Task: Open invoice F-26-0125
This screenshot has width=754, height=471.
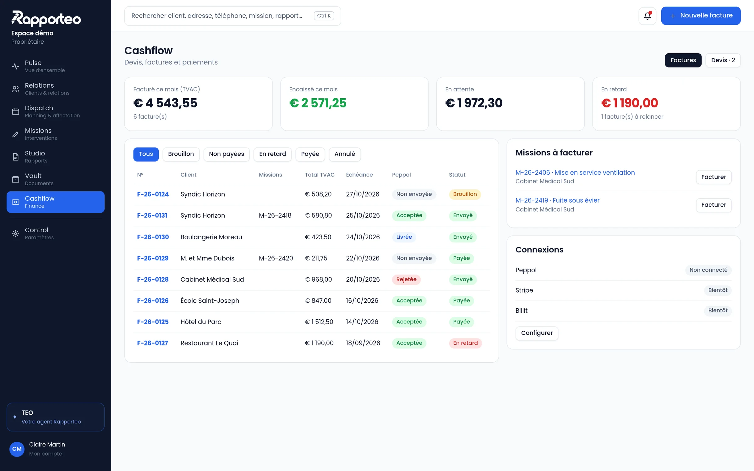Action: [x=153, y=322]
